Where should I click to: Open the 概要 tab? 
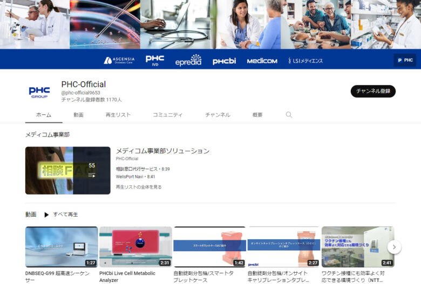pyautogui.click(x=257, y=115)
